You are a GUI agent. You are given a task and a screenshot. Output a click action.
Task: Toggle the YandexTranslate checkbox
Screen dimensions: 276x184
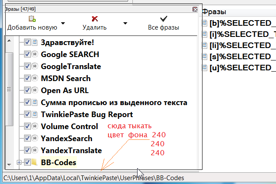[27, 150]
